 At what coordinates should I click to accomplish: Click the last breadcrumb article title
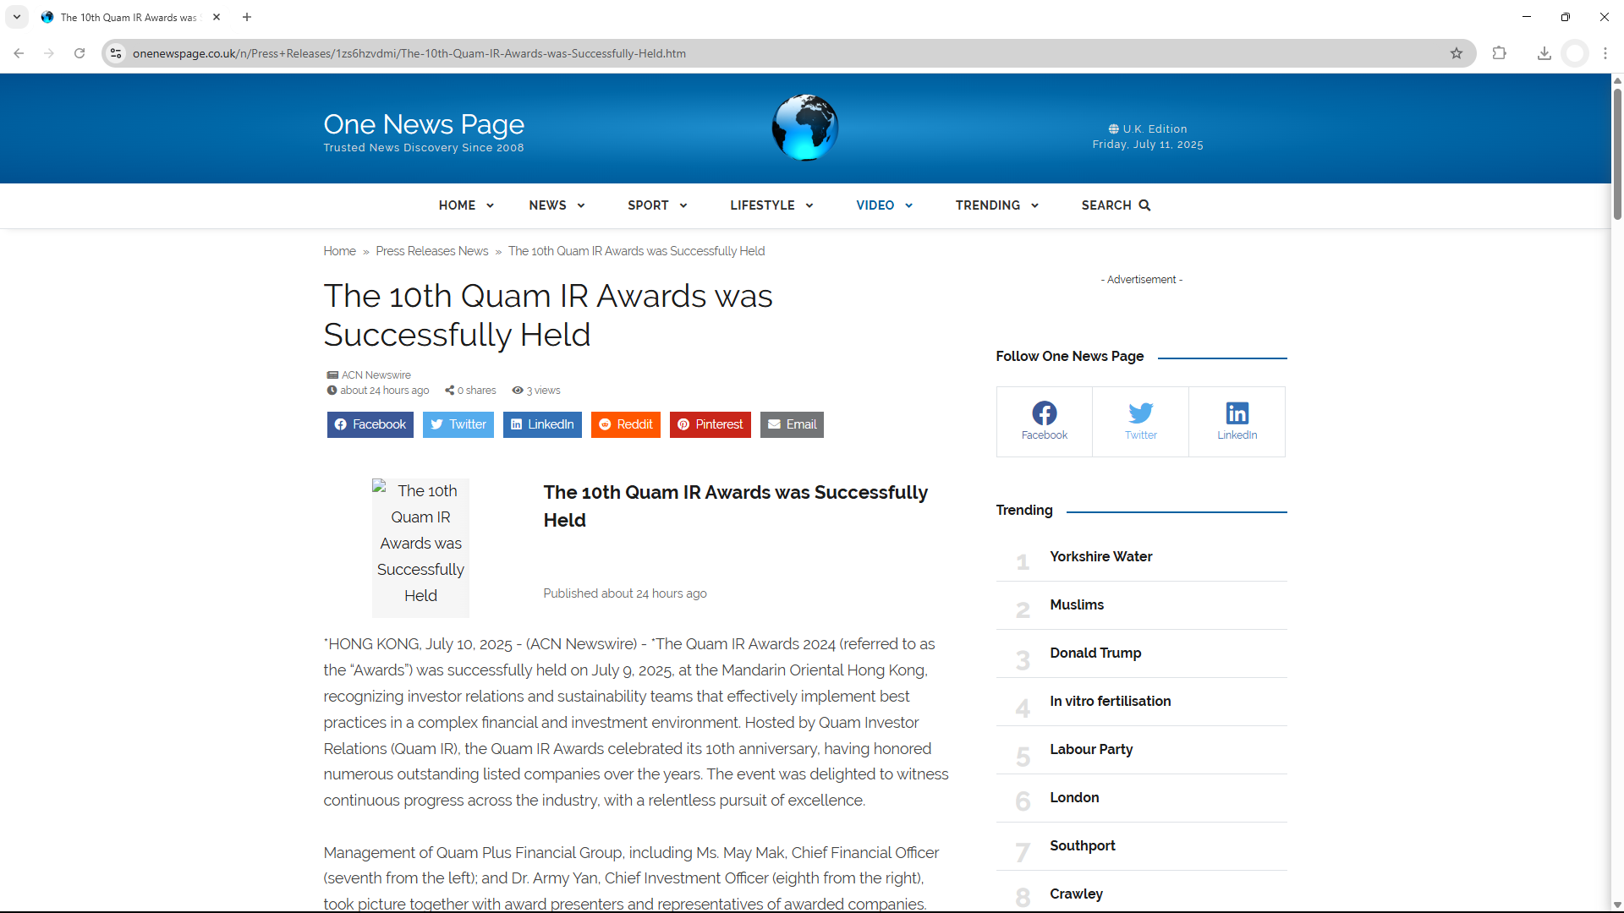click(x=636, y=251)
